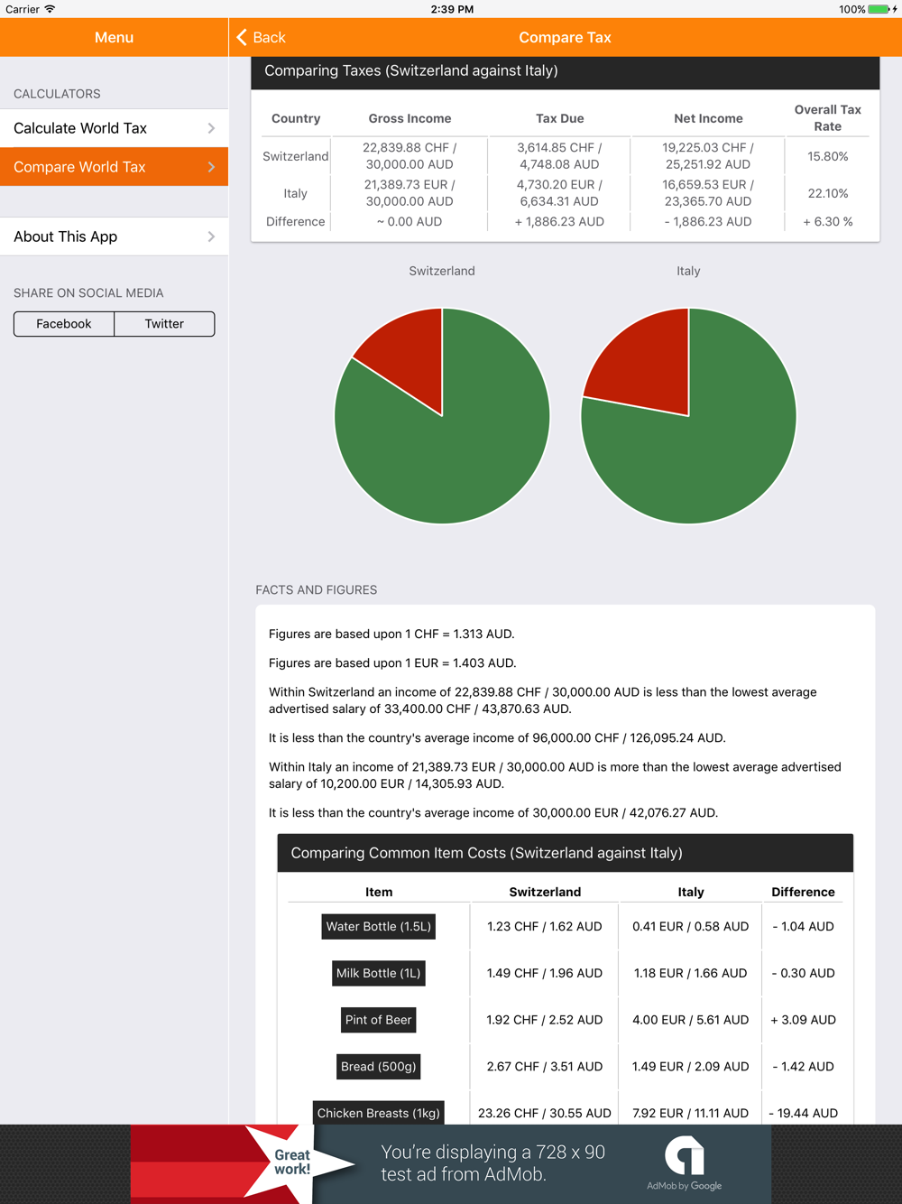Share on Twitter

tap(164, 324)
